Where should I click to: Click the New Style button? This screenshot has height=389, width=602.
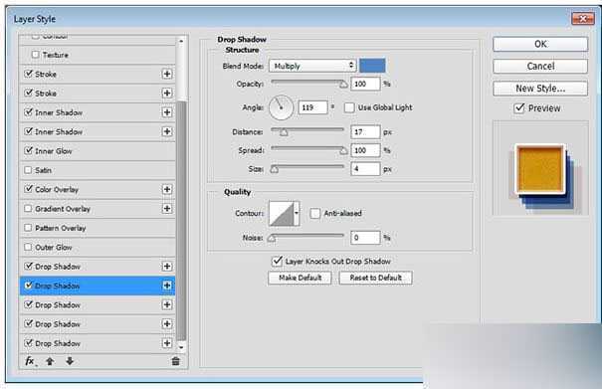[x=540, y=89]
